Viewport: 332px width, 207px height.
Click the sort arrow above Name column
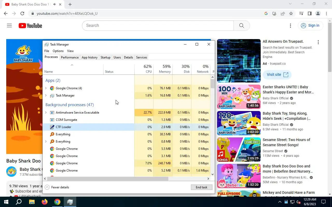(x=72, y=65)
